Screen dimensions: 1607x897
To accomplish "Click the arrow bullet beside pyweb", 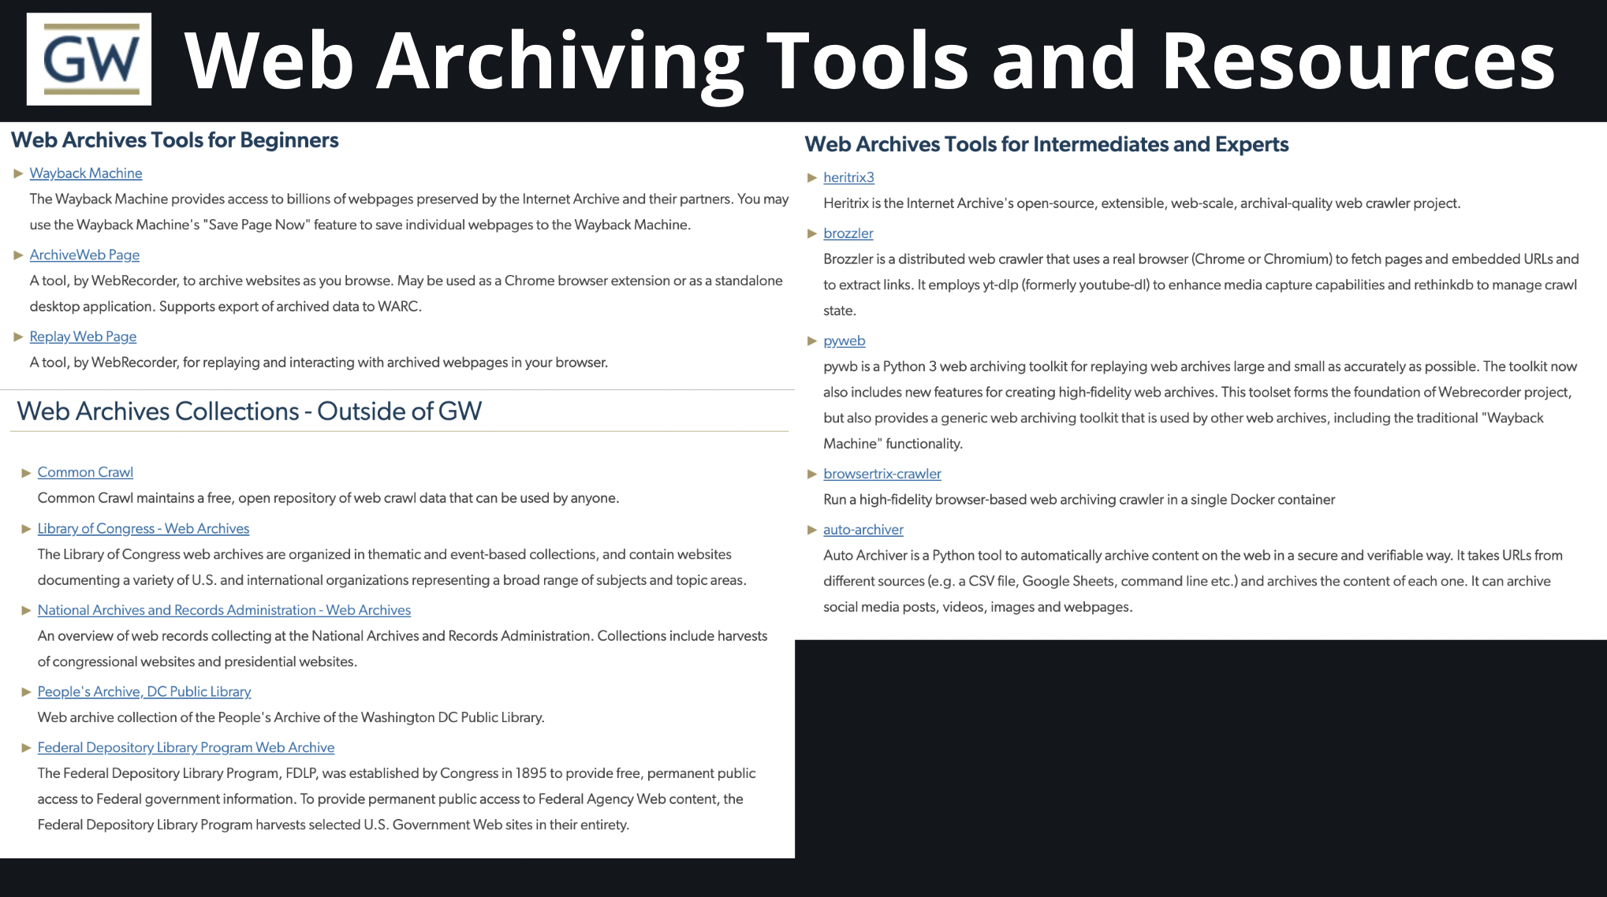I will click(x=812, y=341).
